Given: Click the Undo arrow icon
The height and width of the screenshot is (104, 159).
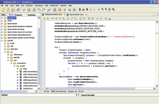Looking at the screenshot, I should tap(39, 10).
